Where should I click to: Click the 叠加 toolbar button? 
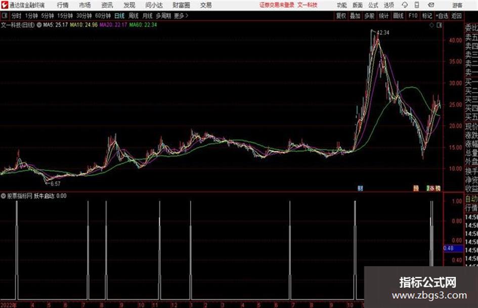pyautogui.click(x=355, y=16)
